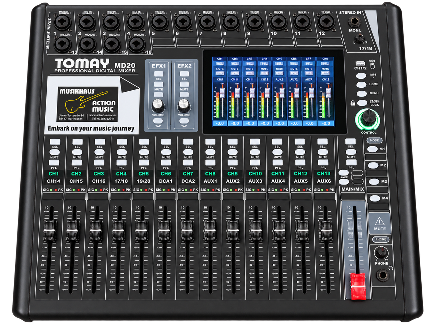The image size is (434, 325).
Task: Trigger the M4 user button
Action: tap(375, 198)
